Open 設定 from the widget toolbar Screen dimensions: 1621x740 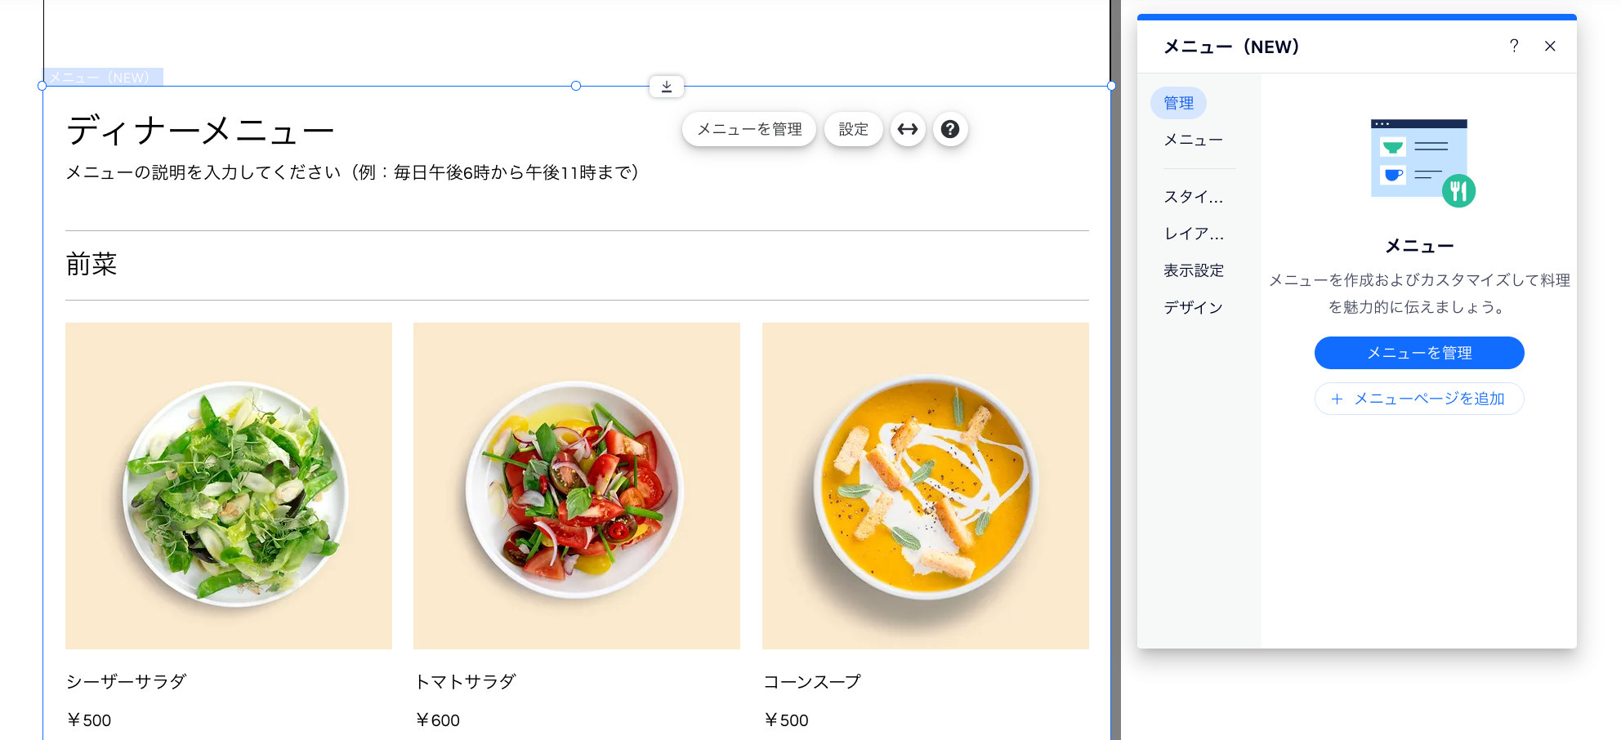853,129
